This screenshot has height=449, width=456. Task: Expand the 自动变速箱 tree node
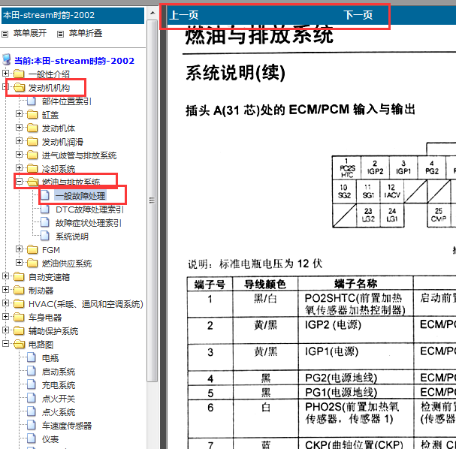click(5, 276)
